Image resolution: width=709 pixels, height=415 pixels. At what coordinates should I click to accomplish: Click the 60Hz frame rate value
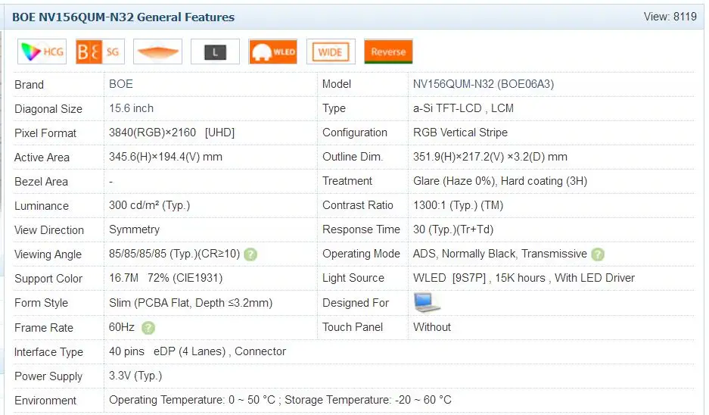coord(122,327)
